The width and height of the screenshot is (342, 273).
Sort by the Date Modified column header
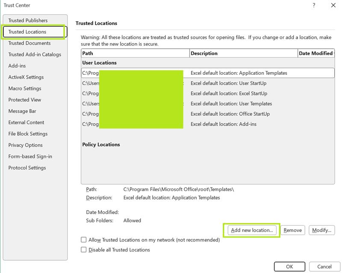pos(316,53)
